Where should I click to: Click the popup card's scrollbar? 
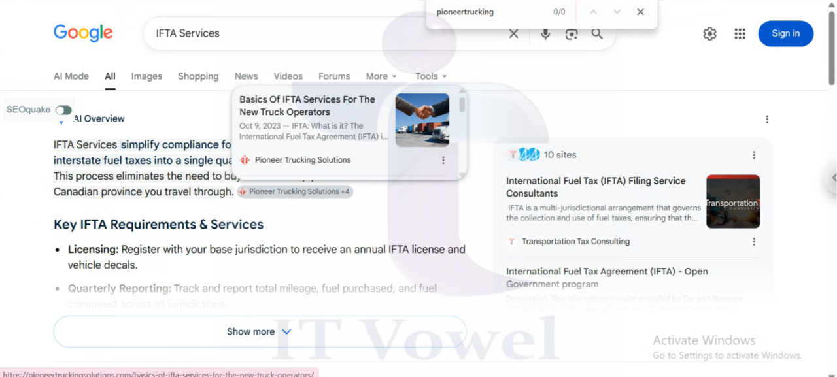[x=462, y=105]
